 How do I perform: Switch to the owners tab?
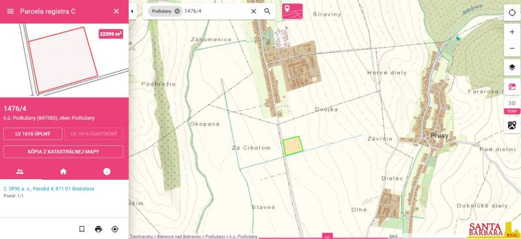tap(20, 171)
